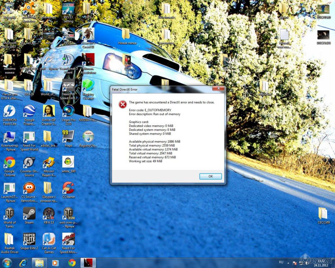Select the Total physical memory: 2559 MiB line
This screenshot has height=268, width=335.
152,145
